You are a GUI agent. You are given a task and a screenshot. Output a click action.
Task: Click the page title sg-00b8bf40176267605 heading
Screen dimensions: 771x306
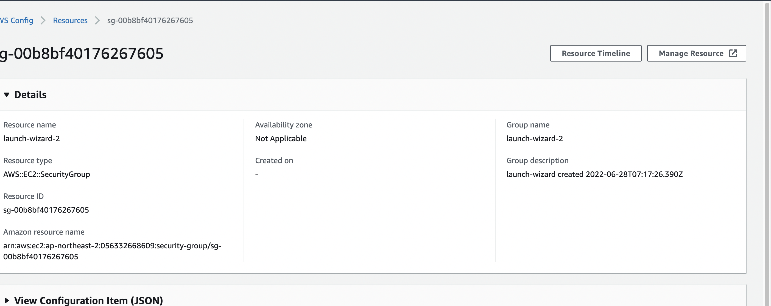82,54
